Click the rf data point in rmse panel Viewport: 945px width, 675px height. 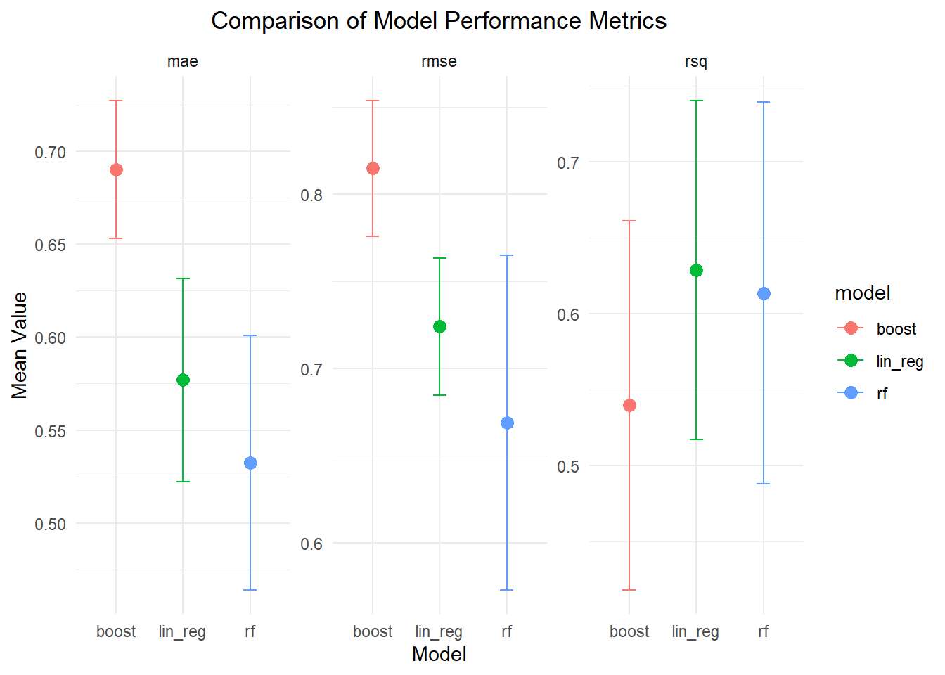[x=507, y=423]
